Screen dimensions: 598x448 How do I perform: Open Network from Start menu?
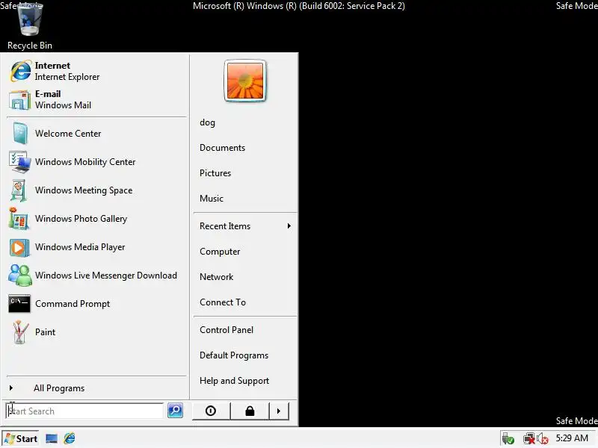[216, 277]
